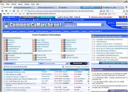Click RSS icon beside Jeux vidéos forum
This screenshot has width=128, height=92.
(33, 40)
